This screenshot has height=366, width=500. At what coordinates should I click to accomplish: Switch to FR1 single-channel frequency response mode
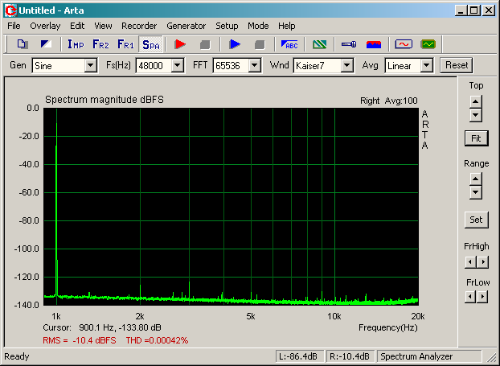tap(125, 44)
